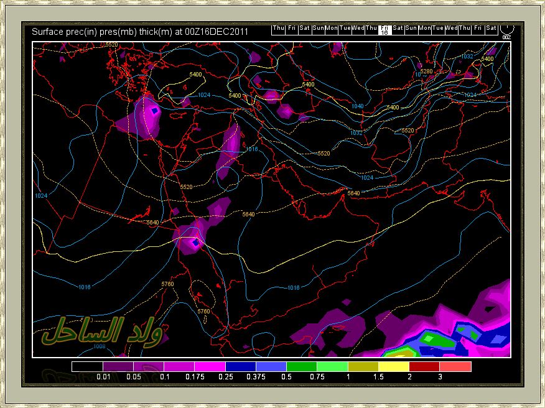
Task: Click the olive 1–1.5 legend swatch
Action: pos(363,367)
